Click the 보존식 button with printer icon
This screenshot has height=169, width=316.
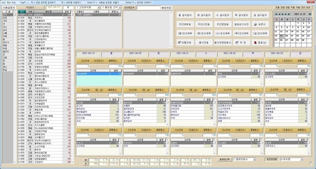(260, 24)
